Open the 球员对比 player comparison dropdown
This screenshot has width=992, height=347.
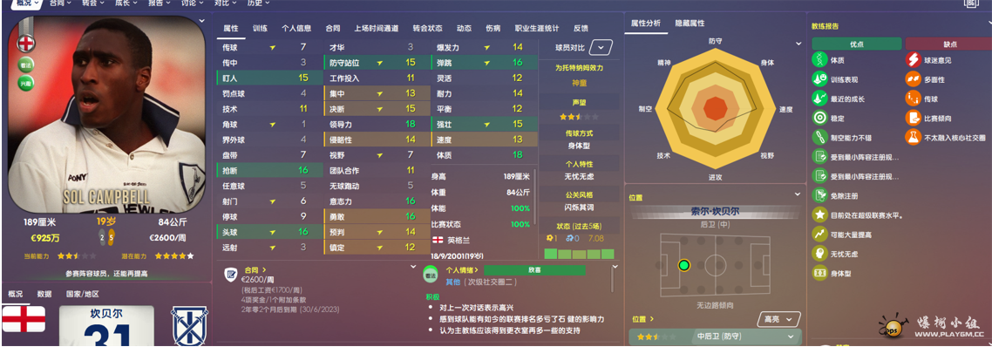point(601,47)
